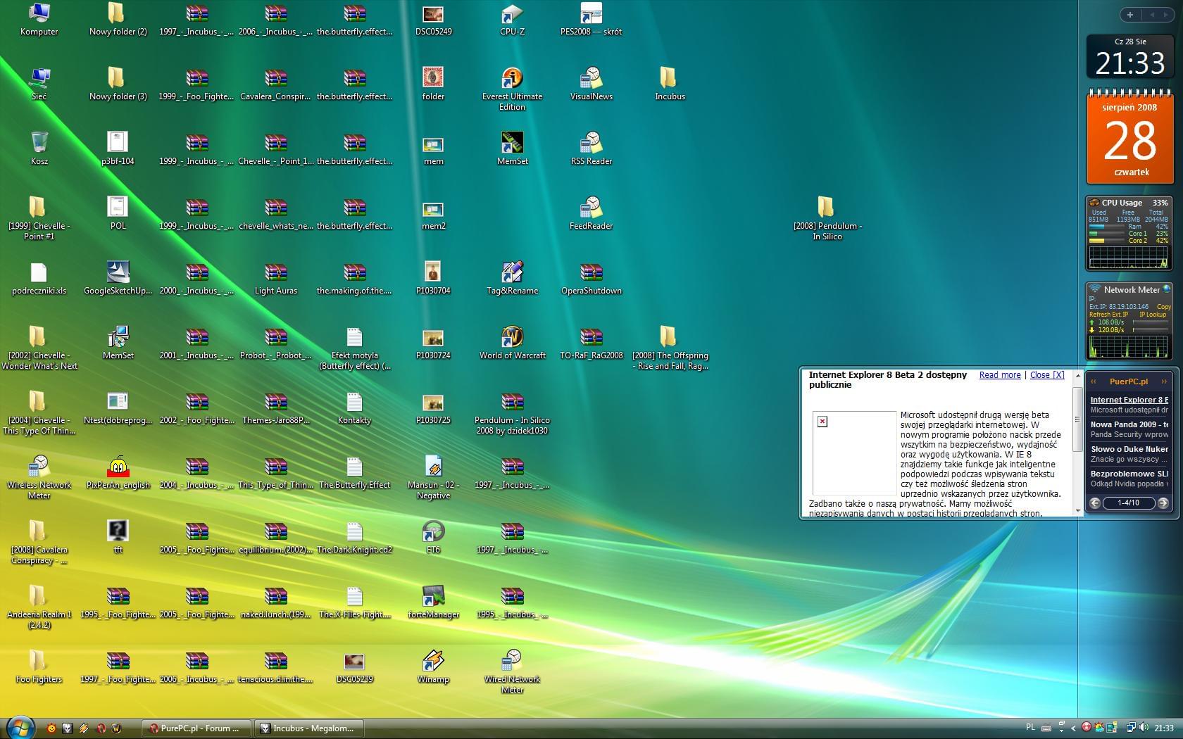Select the VisualNews desktop icon
The width and height of the screenshot is (1183, 739).
[x=591, y=84]
